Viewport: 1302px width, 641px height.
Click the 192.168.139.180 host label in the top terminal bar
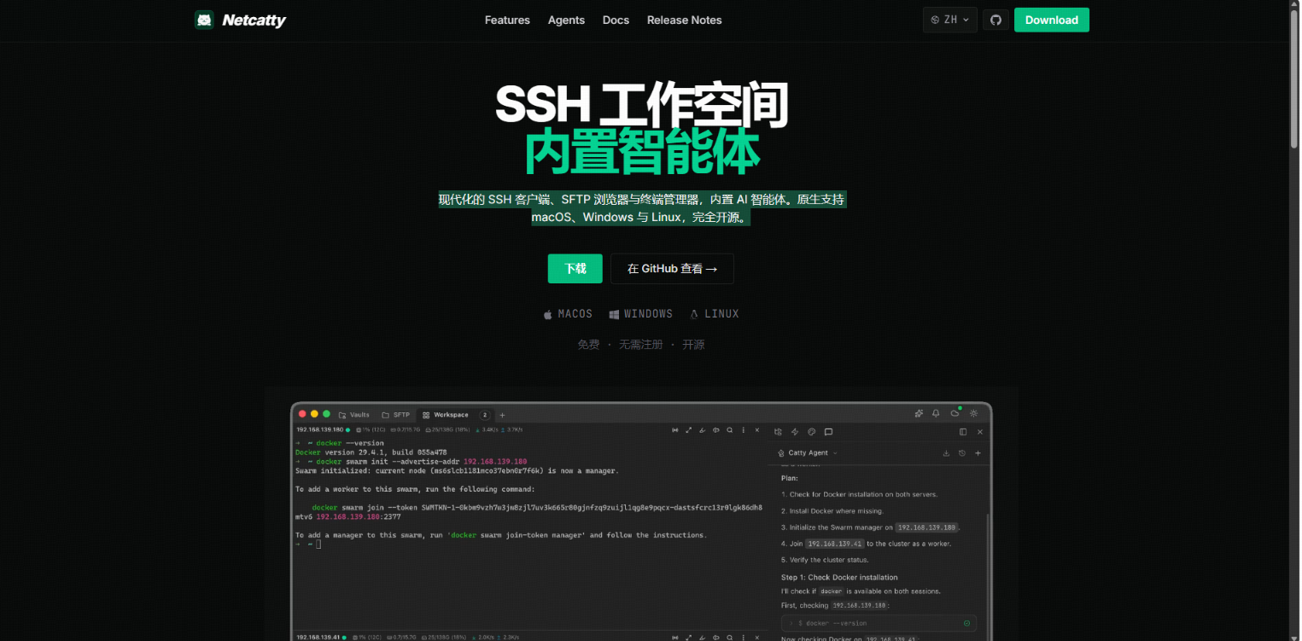click(x=319, y=429)
